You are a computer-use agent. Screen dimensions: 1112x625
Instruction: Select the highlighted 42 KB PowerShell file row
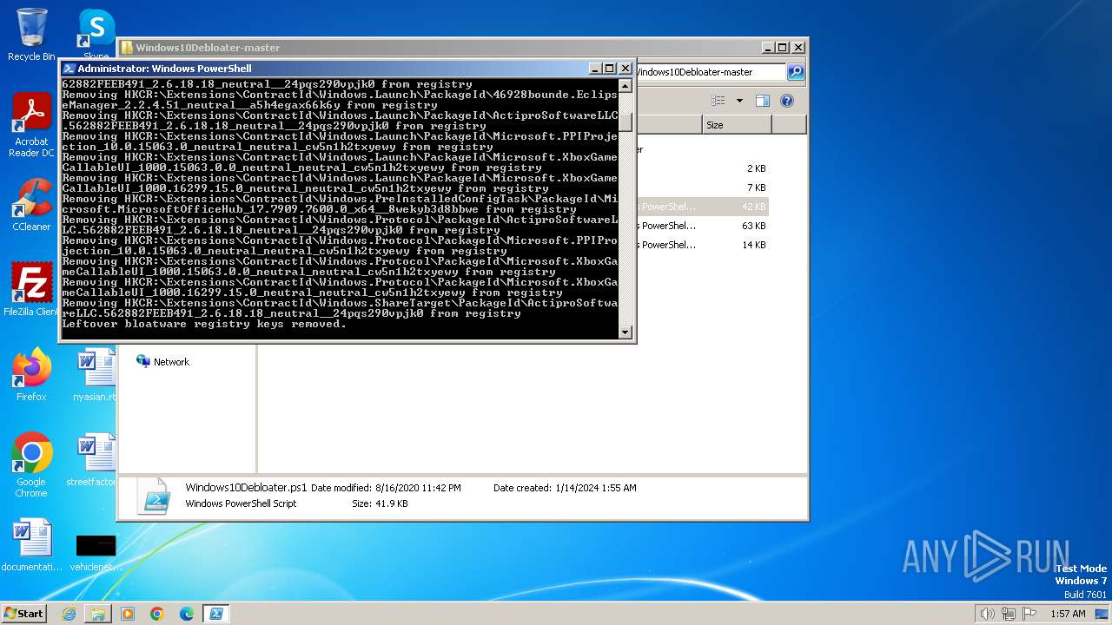[702, 207]
